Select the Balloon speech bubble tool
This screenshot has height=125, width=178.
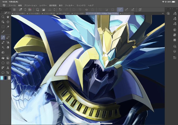3,73
